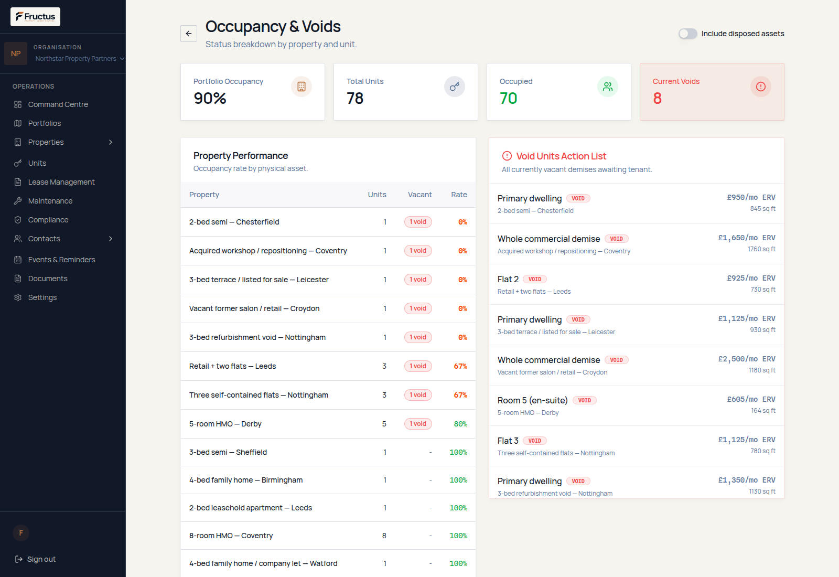Click the Portfolio Occupancy building icon
Image resolution: width=839 pixels, height=577 pixels.
pyautogui.click(x=302, y=87)
